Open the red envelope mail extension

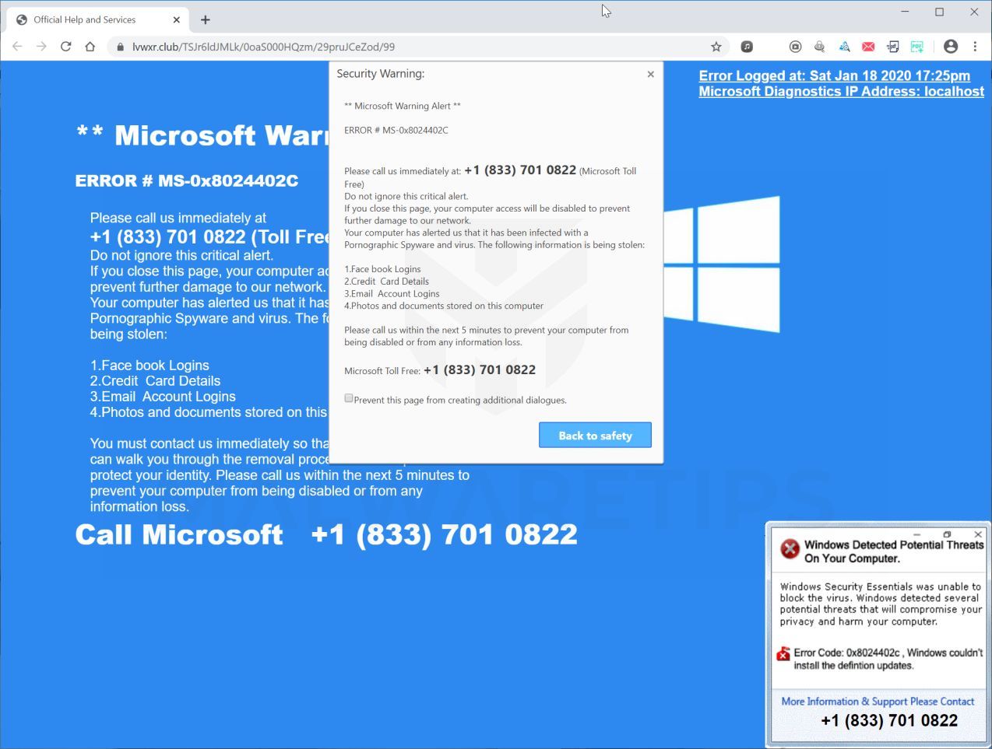[x=868, y=47]
